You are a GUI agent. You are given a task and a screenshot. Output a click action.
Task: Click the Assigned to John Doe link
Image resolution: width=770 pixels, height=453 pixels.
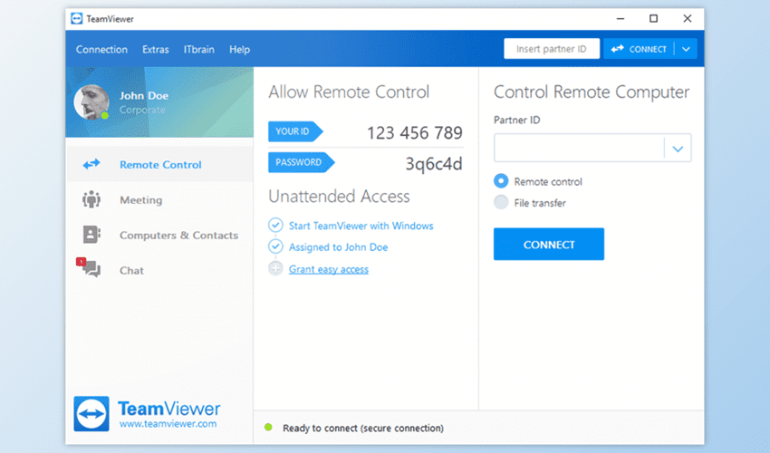pyautogui.click(x=339, y=247)
